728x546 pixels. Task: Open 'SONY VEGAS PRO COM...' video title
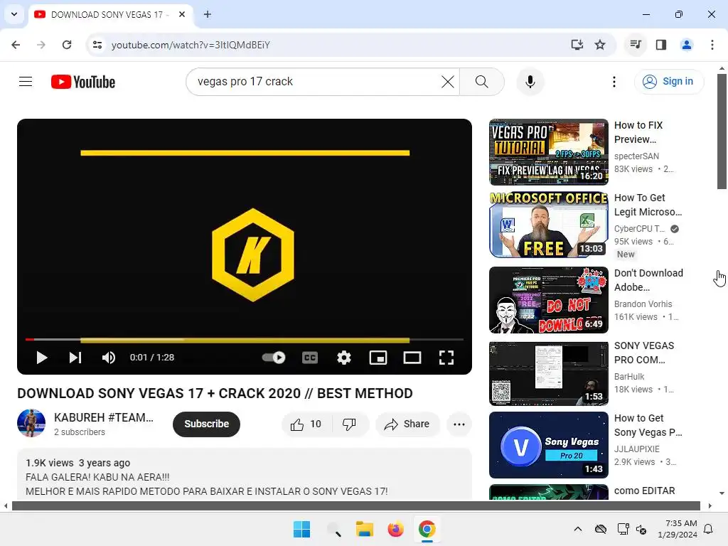(644, 353)
